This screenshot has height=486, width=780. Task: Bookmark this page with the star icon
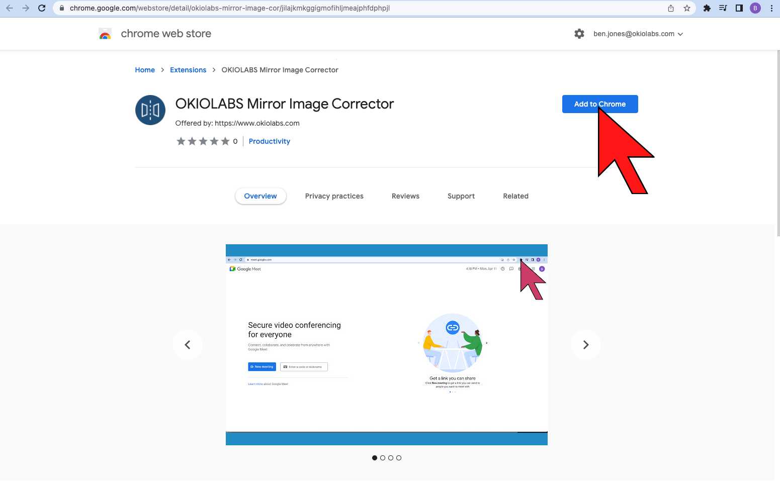686,8
